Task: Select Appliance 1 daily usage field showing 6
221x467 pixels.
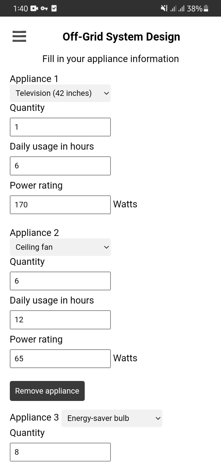Action: (x=60, y=166)
